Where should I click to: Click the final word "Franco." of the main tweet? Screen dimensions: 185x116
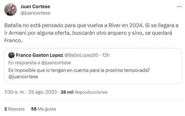13,41
